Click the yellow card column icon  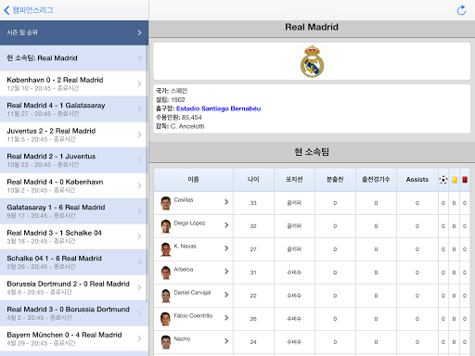454,180
